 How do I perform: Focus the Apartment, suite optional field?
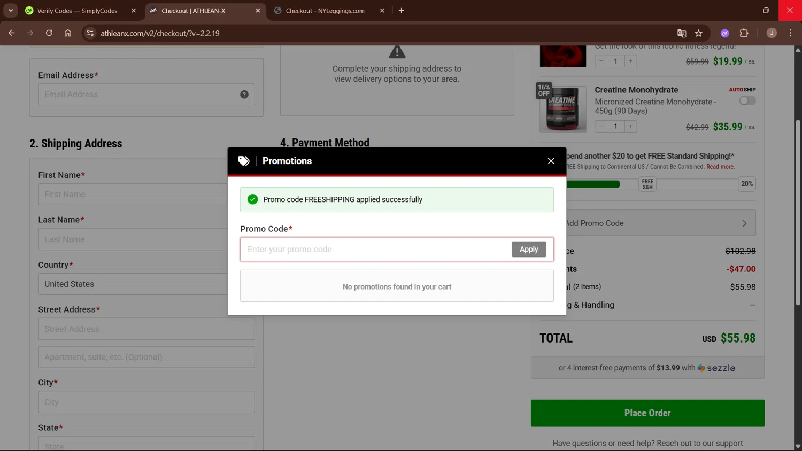point(146,357)
